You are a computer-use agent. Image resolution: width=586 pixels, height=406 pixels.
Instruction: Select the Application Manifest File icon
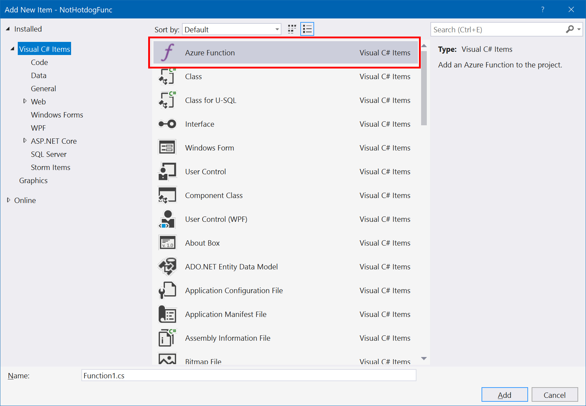(167, 314)
